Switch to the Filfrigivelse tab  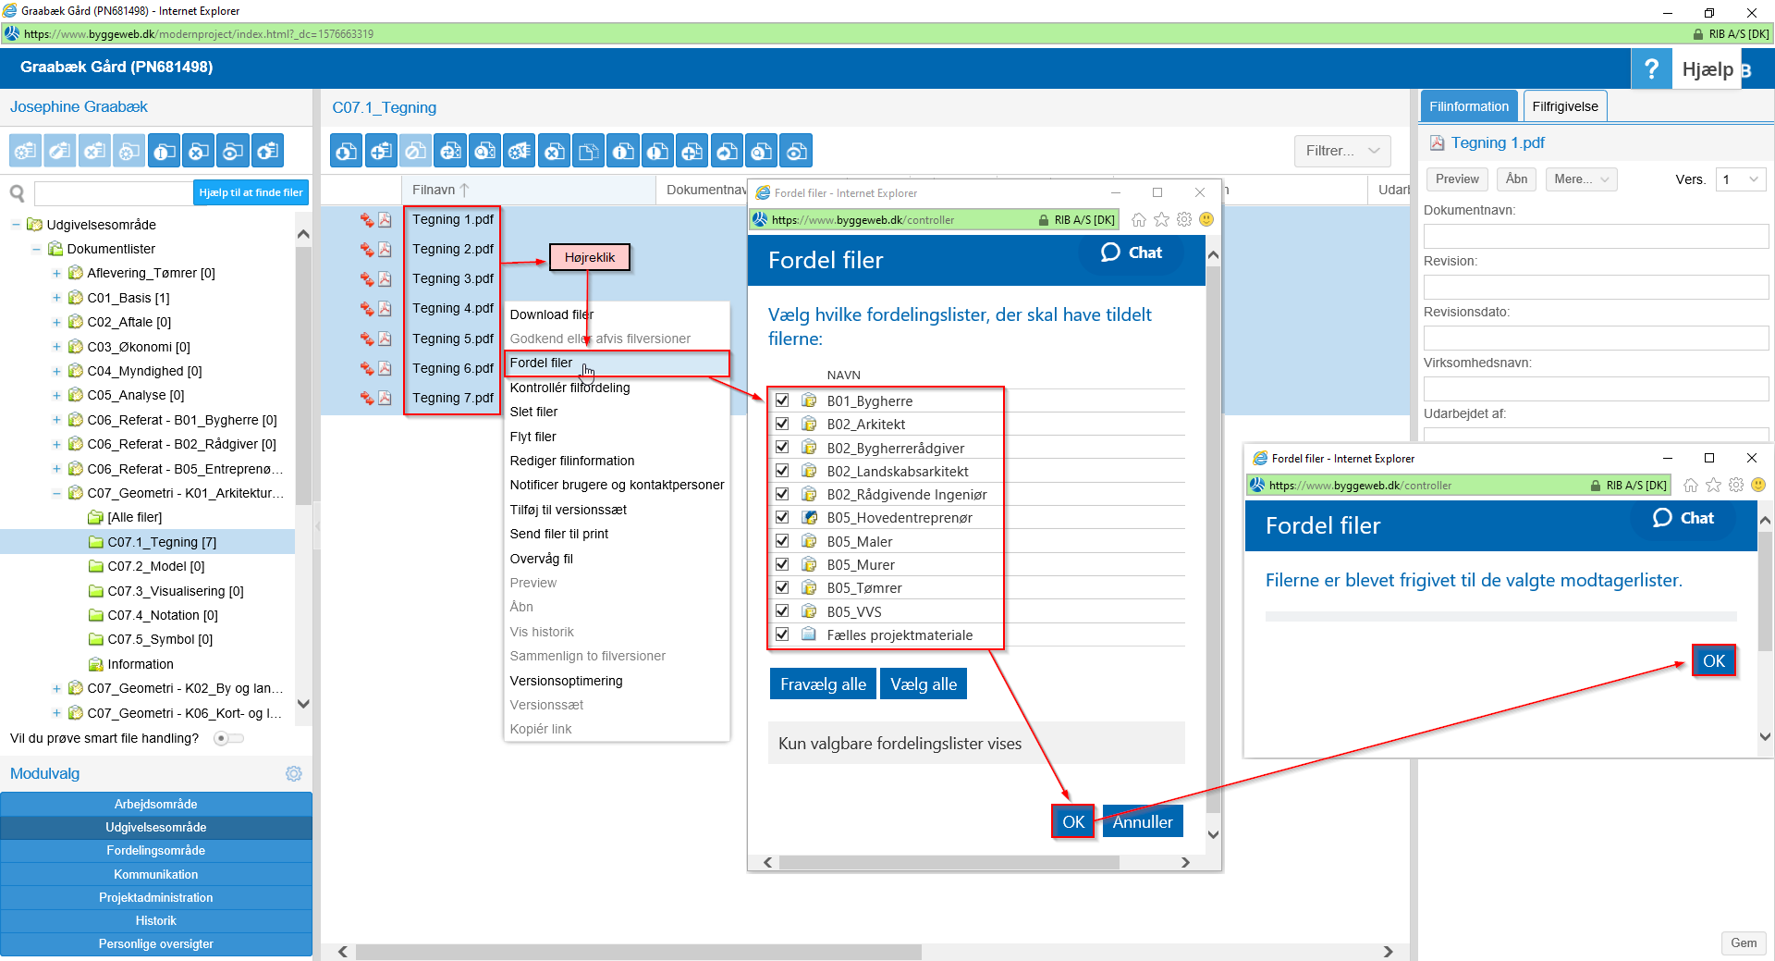1564,105
